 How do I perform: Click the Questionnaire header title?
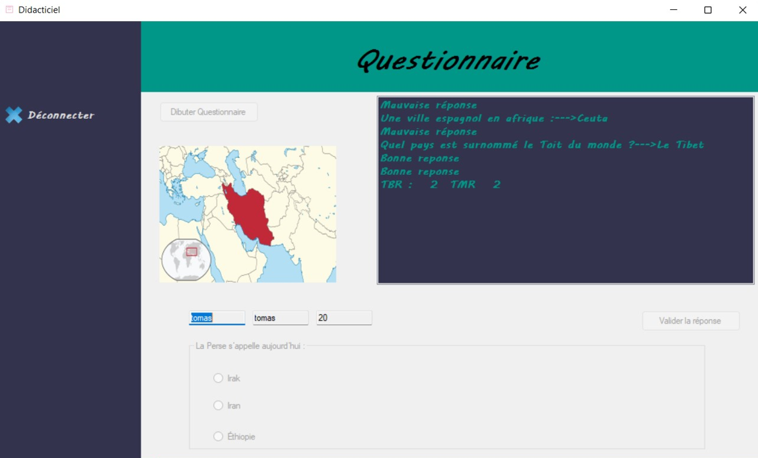(x=448, y=60)
